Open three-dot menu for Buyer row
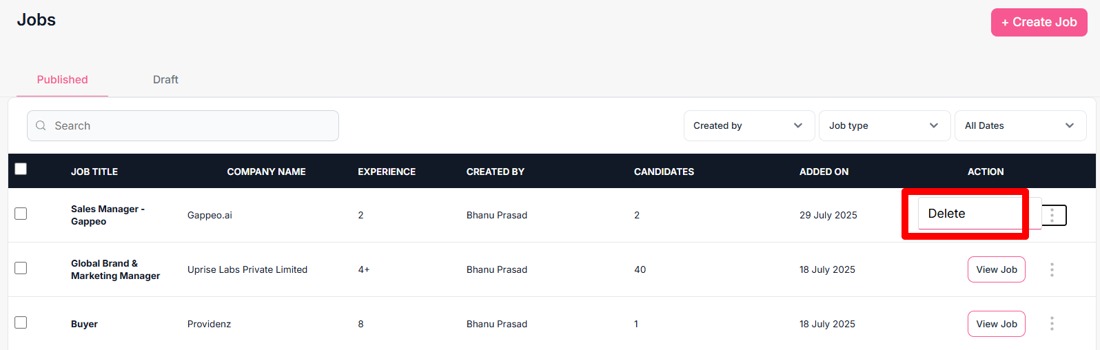This screenshot has height=350, width=1100. coord(1052,324)
